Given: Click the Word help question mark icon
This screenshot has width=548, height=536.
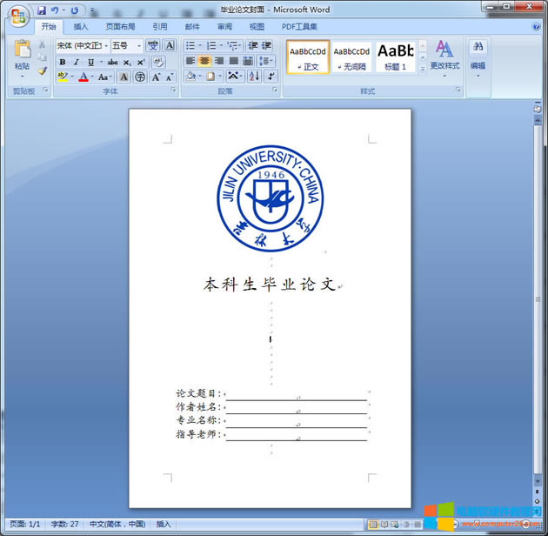Looking at the screenshot, I should (536, 26).
